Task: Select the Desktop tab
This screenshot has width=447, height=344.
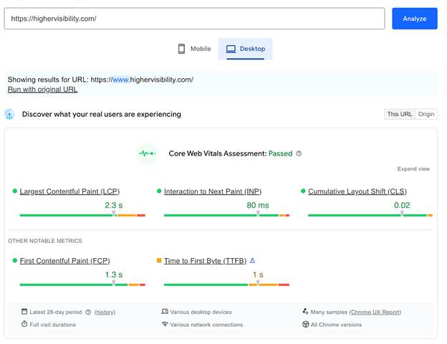Action: tap(245, 49)
